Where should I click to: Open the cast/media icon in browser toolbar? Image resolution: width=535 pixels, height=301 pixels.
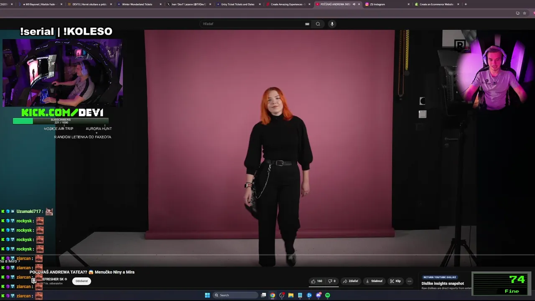point(517,13)
